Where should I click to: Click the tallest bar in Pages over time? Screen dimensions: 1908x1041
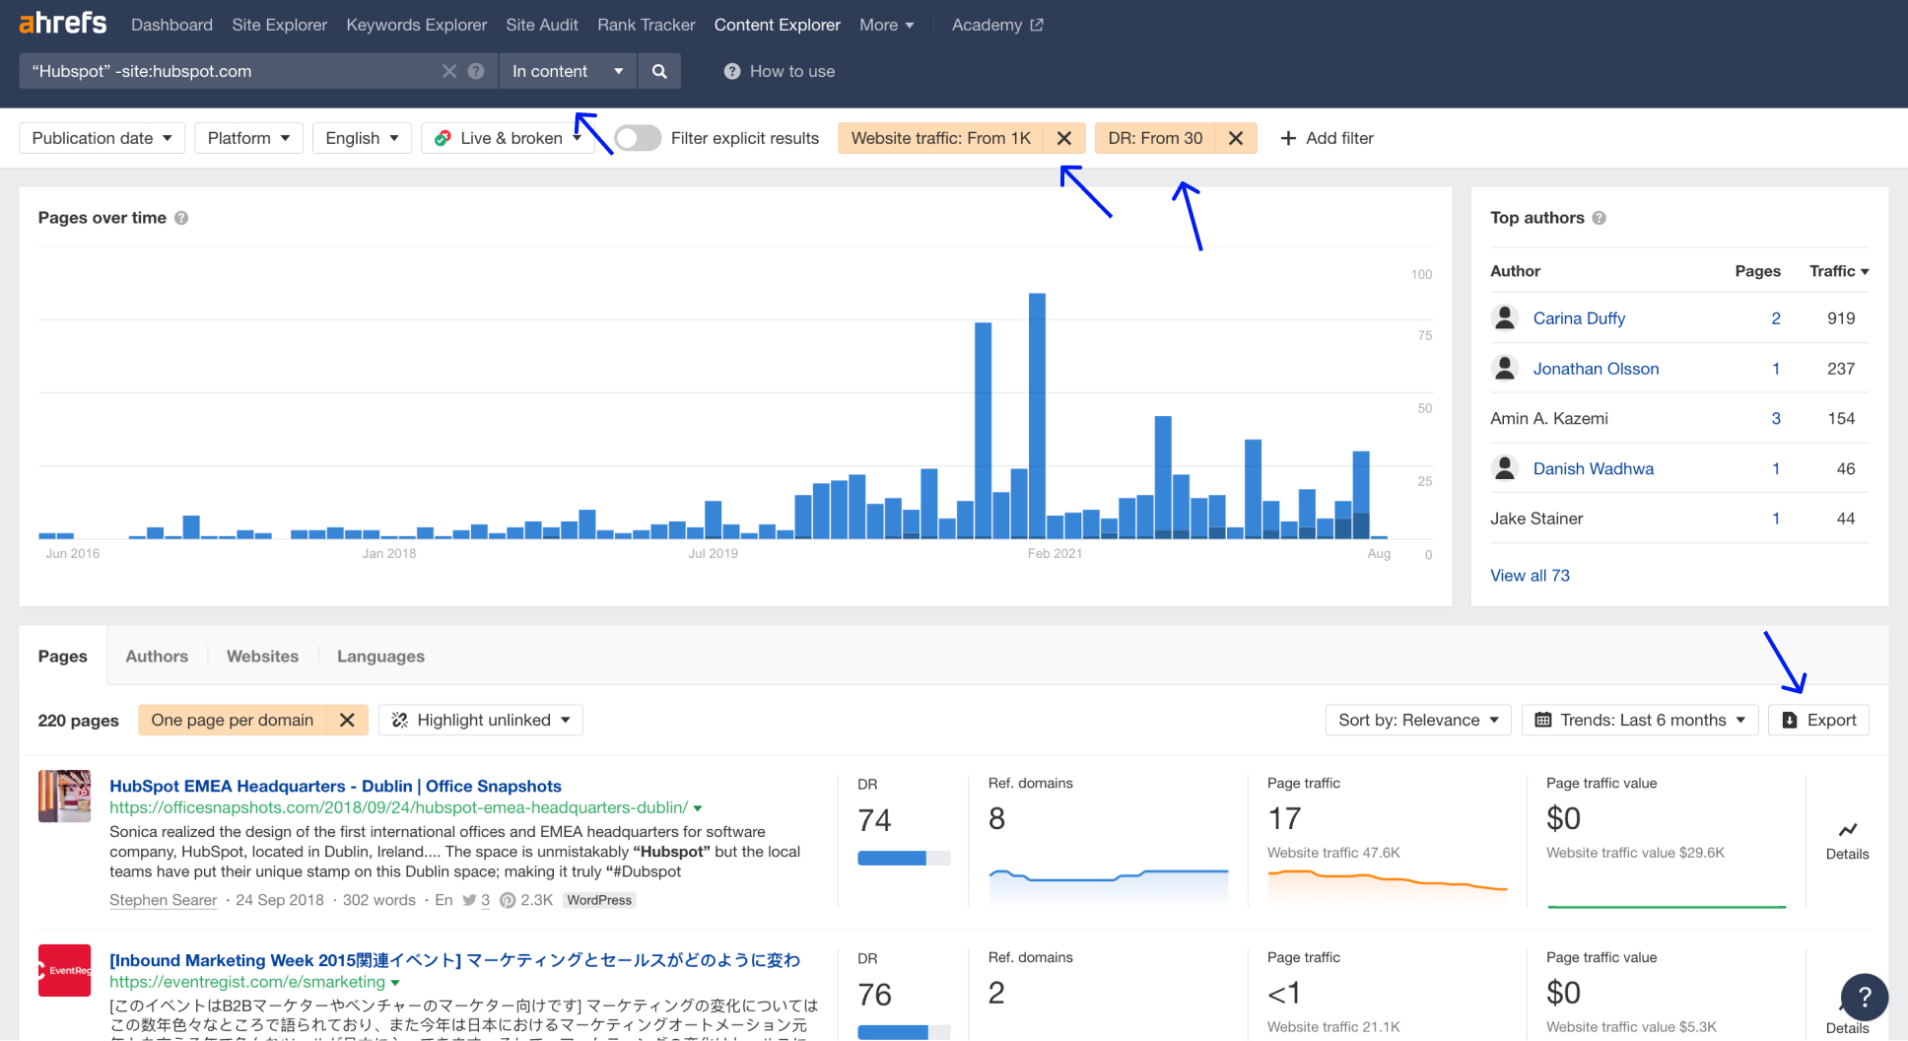click(1037, 415)
